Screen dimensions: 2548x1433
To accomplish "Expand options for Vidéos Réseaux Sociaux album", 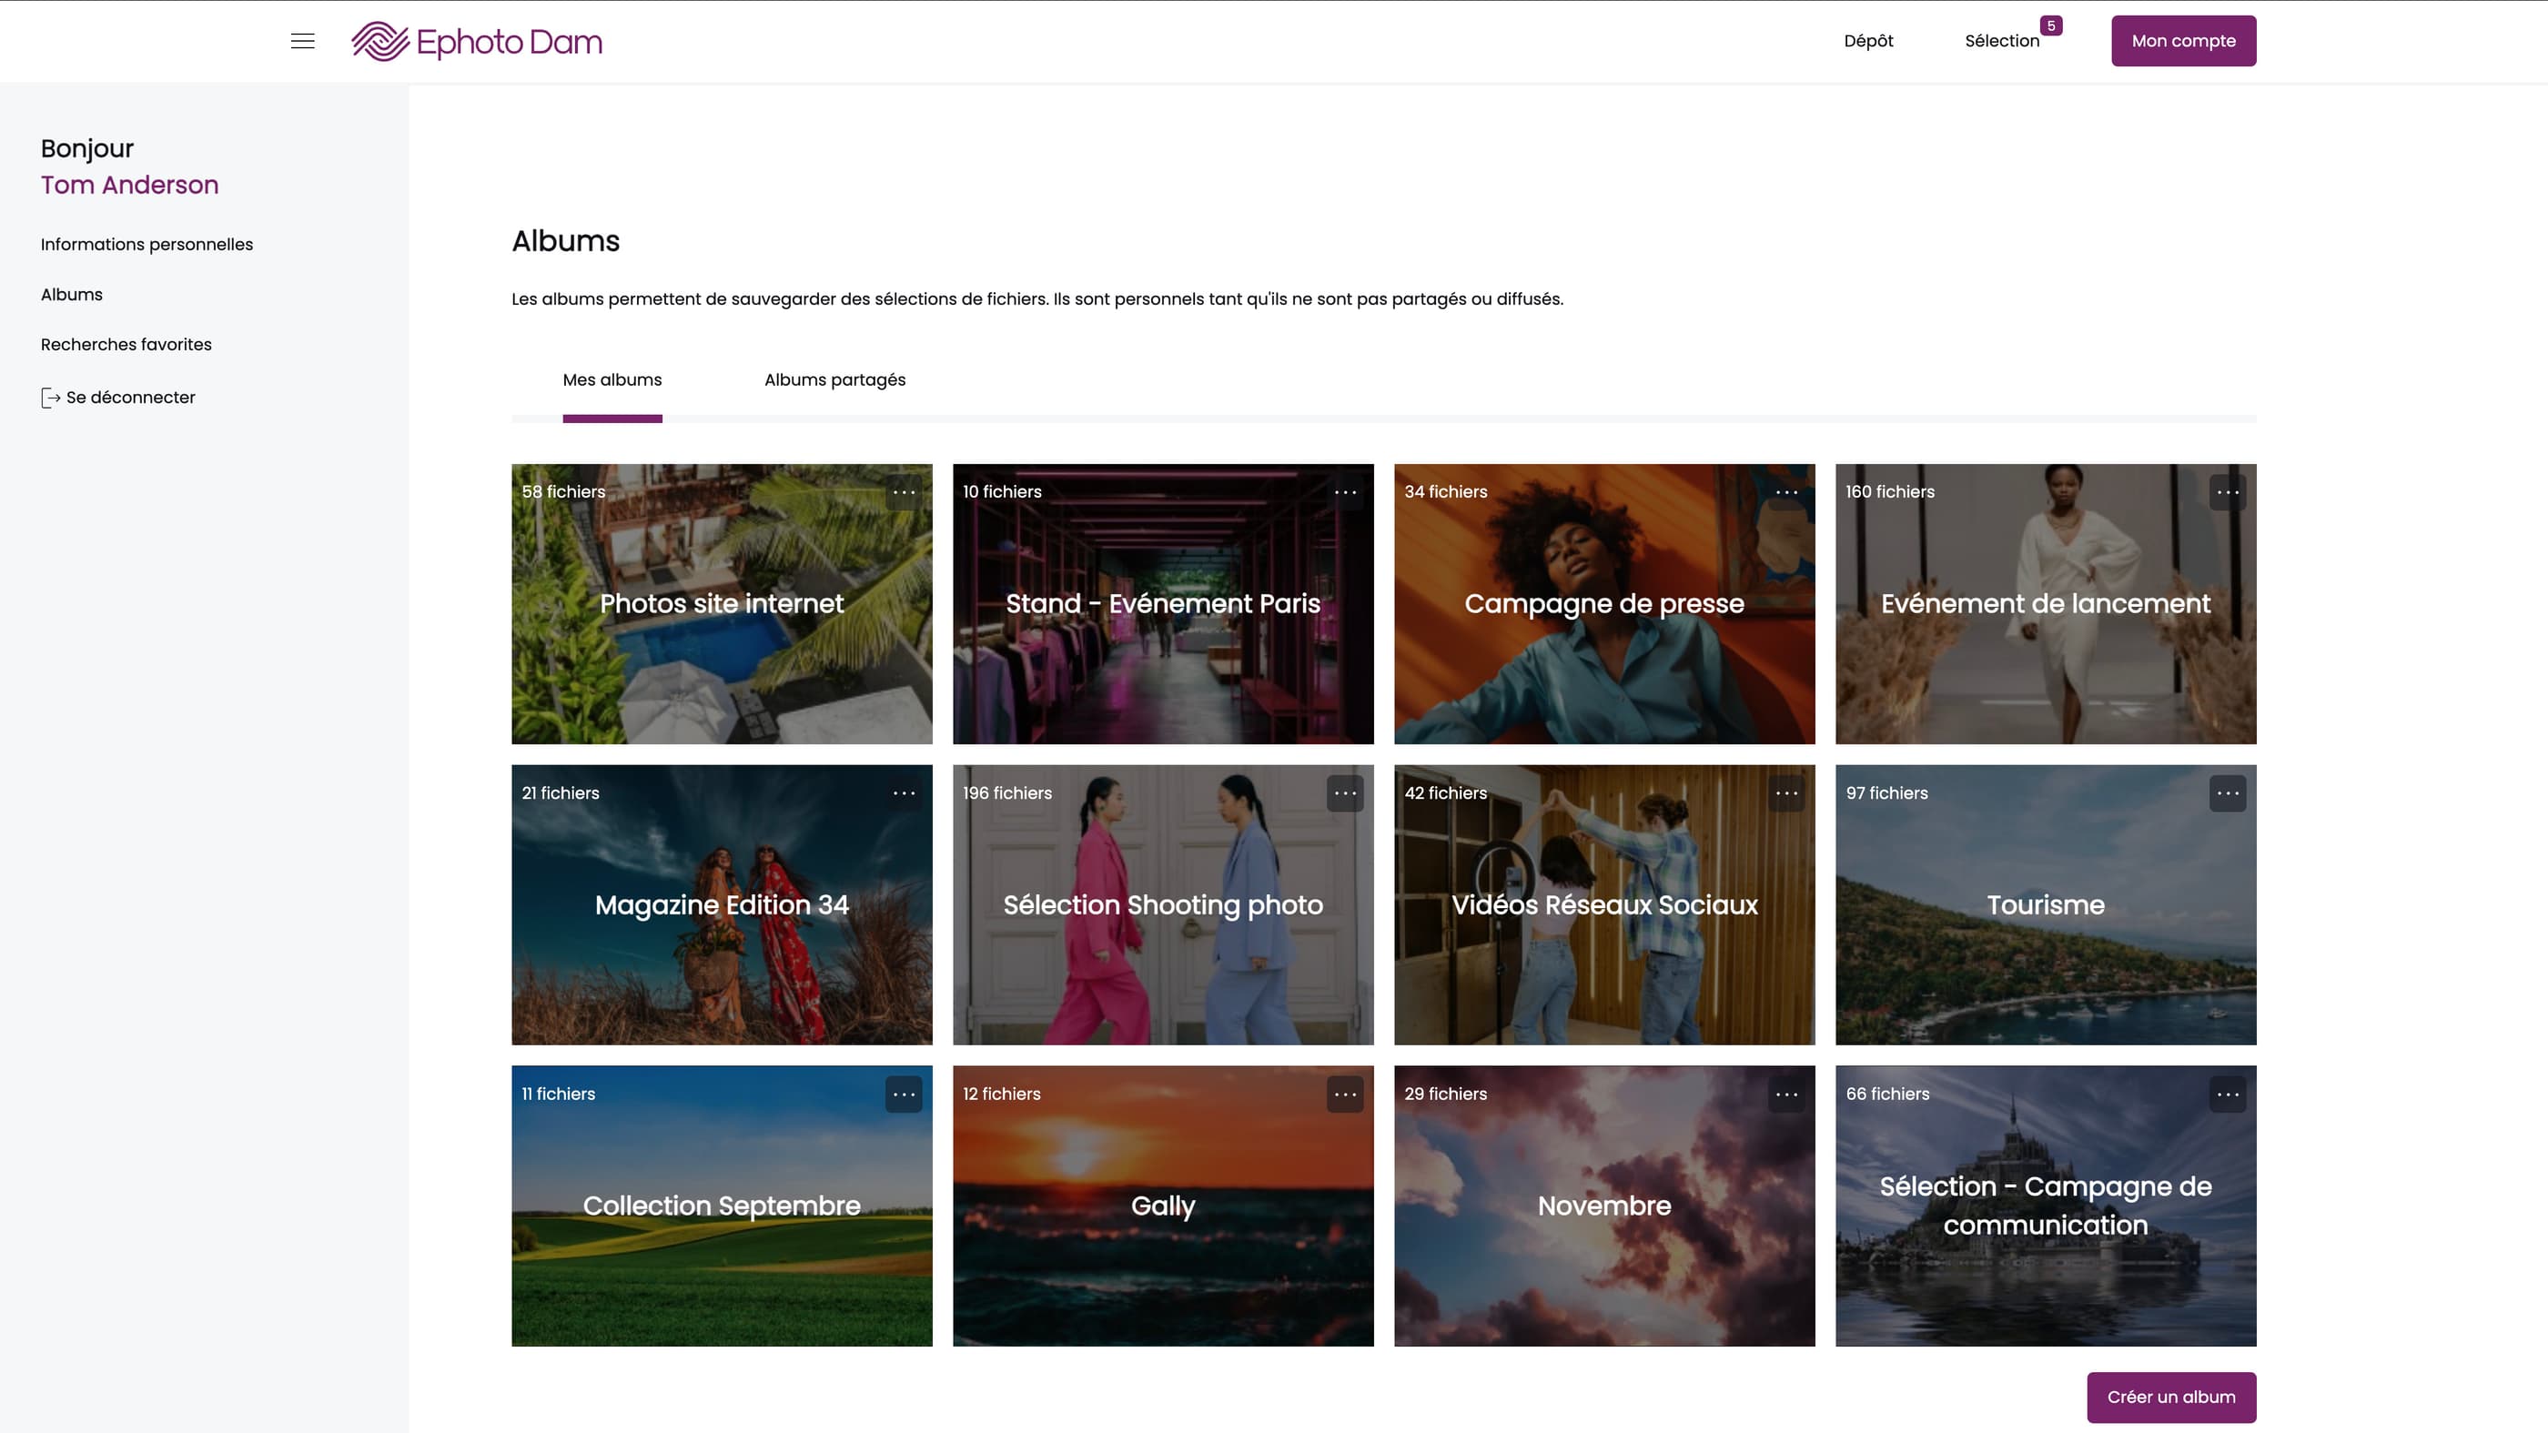I will (1787, 792).
